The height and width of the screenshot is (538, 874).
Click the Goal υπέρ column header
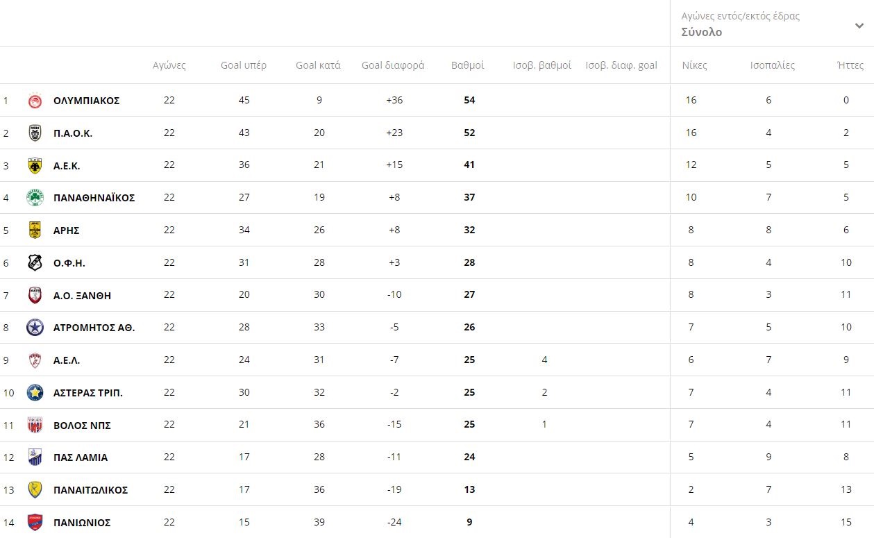click(244, 65)
